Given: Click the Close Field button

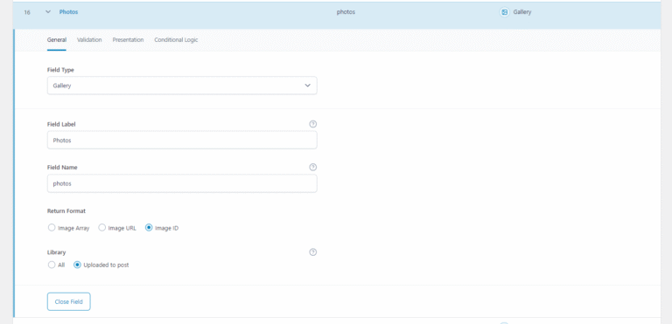Looking at the screenshot, I should (x=68, y=302).
